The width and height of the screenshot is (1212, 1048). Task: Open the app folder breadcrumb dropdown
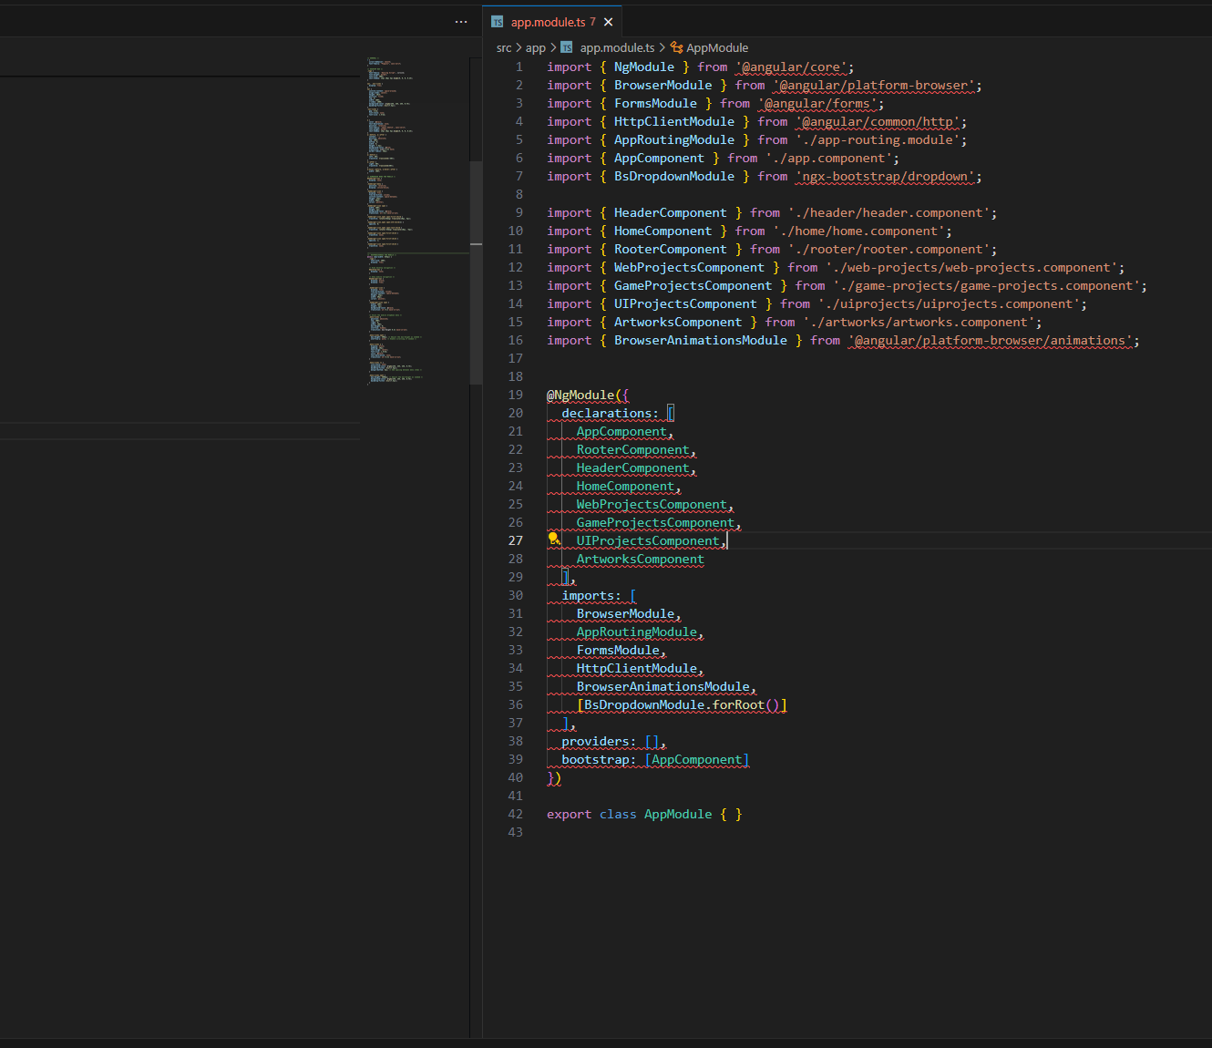[x=536, y=47]
